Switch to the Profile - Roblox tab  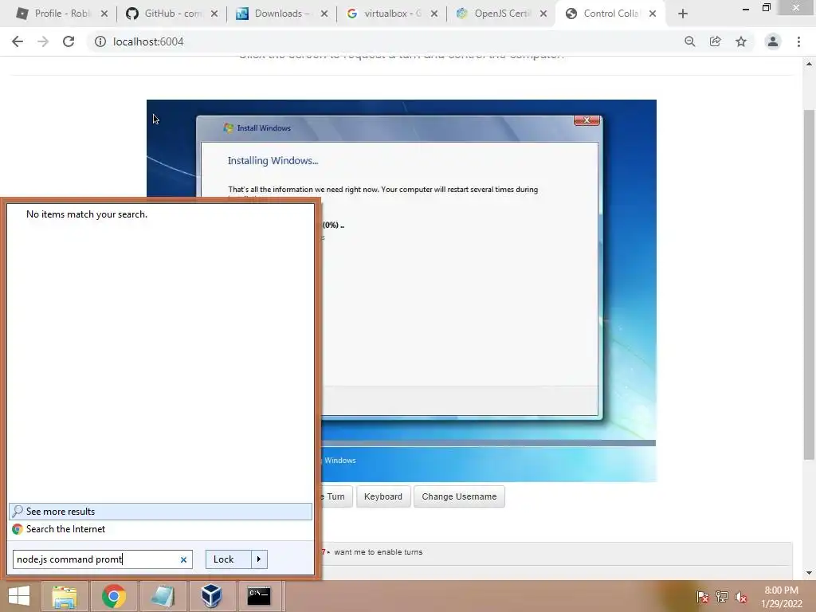61,14
